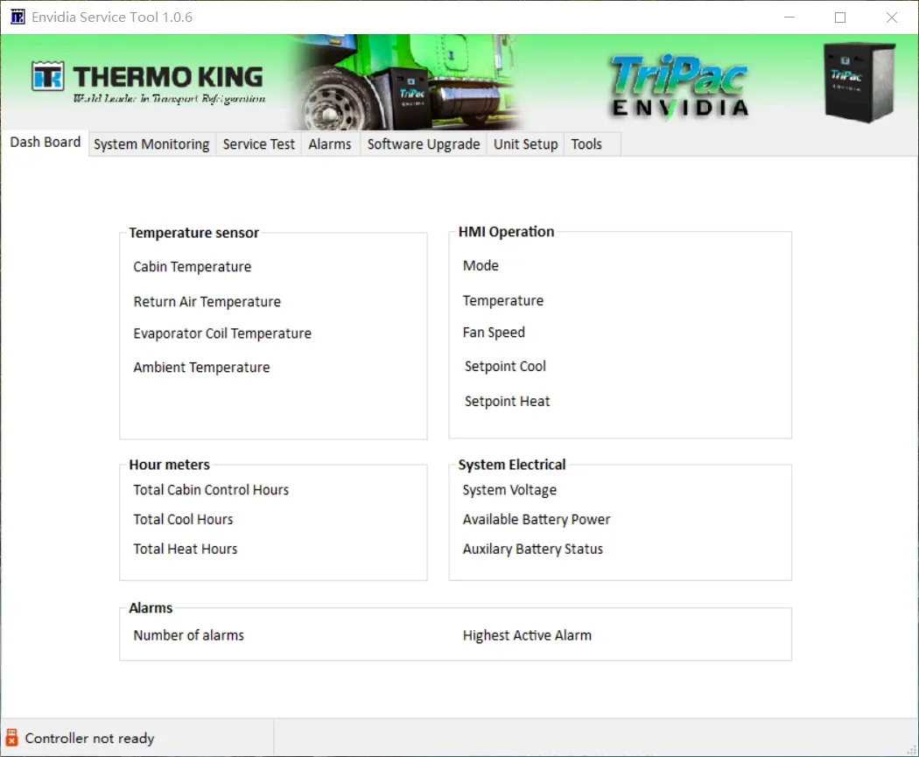Click the controller not ready status icon
This screenshot has height=757, width=919.
pos(11,739)
